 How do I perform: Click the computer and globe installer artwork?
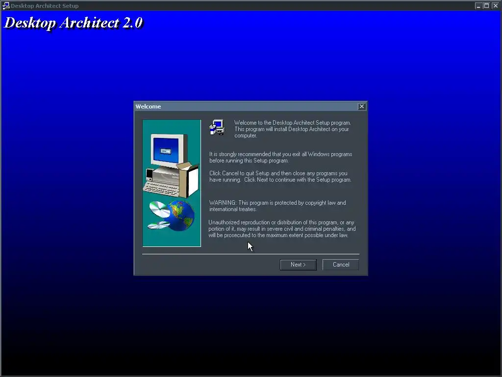[172, 183]
